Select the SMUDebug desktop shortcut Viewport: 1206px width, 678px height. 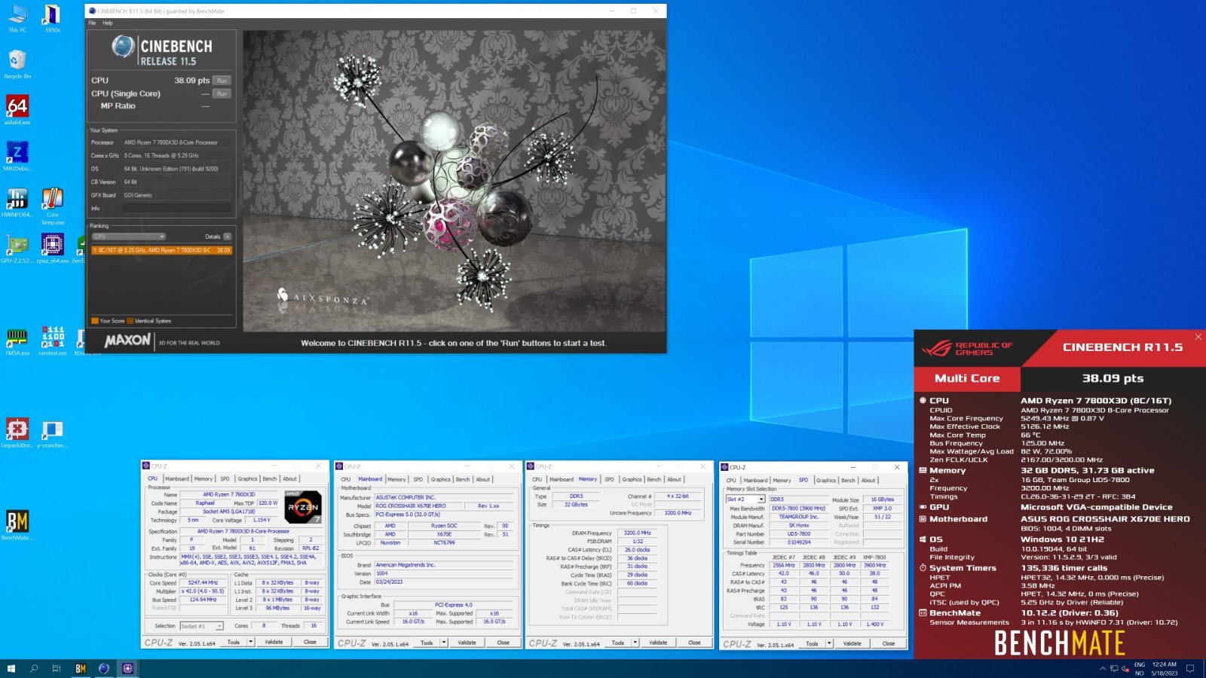[17, 157]
